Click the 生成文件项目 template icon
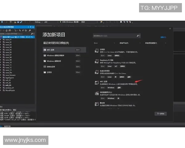The height and width of the screenshot is (148, 185). [97, 72]
